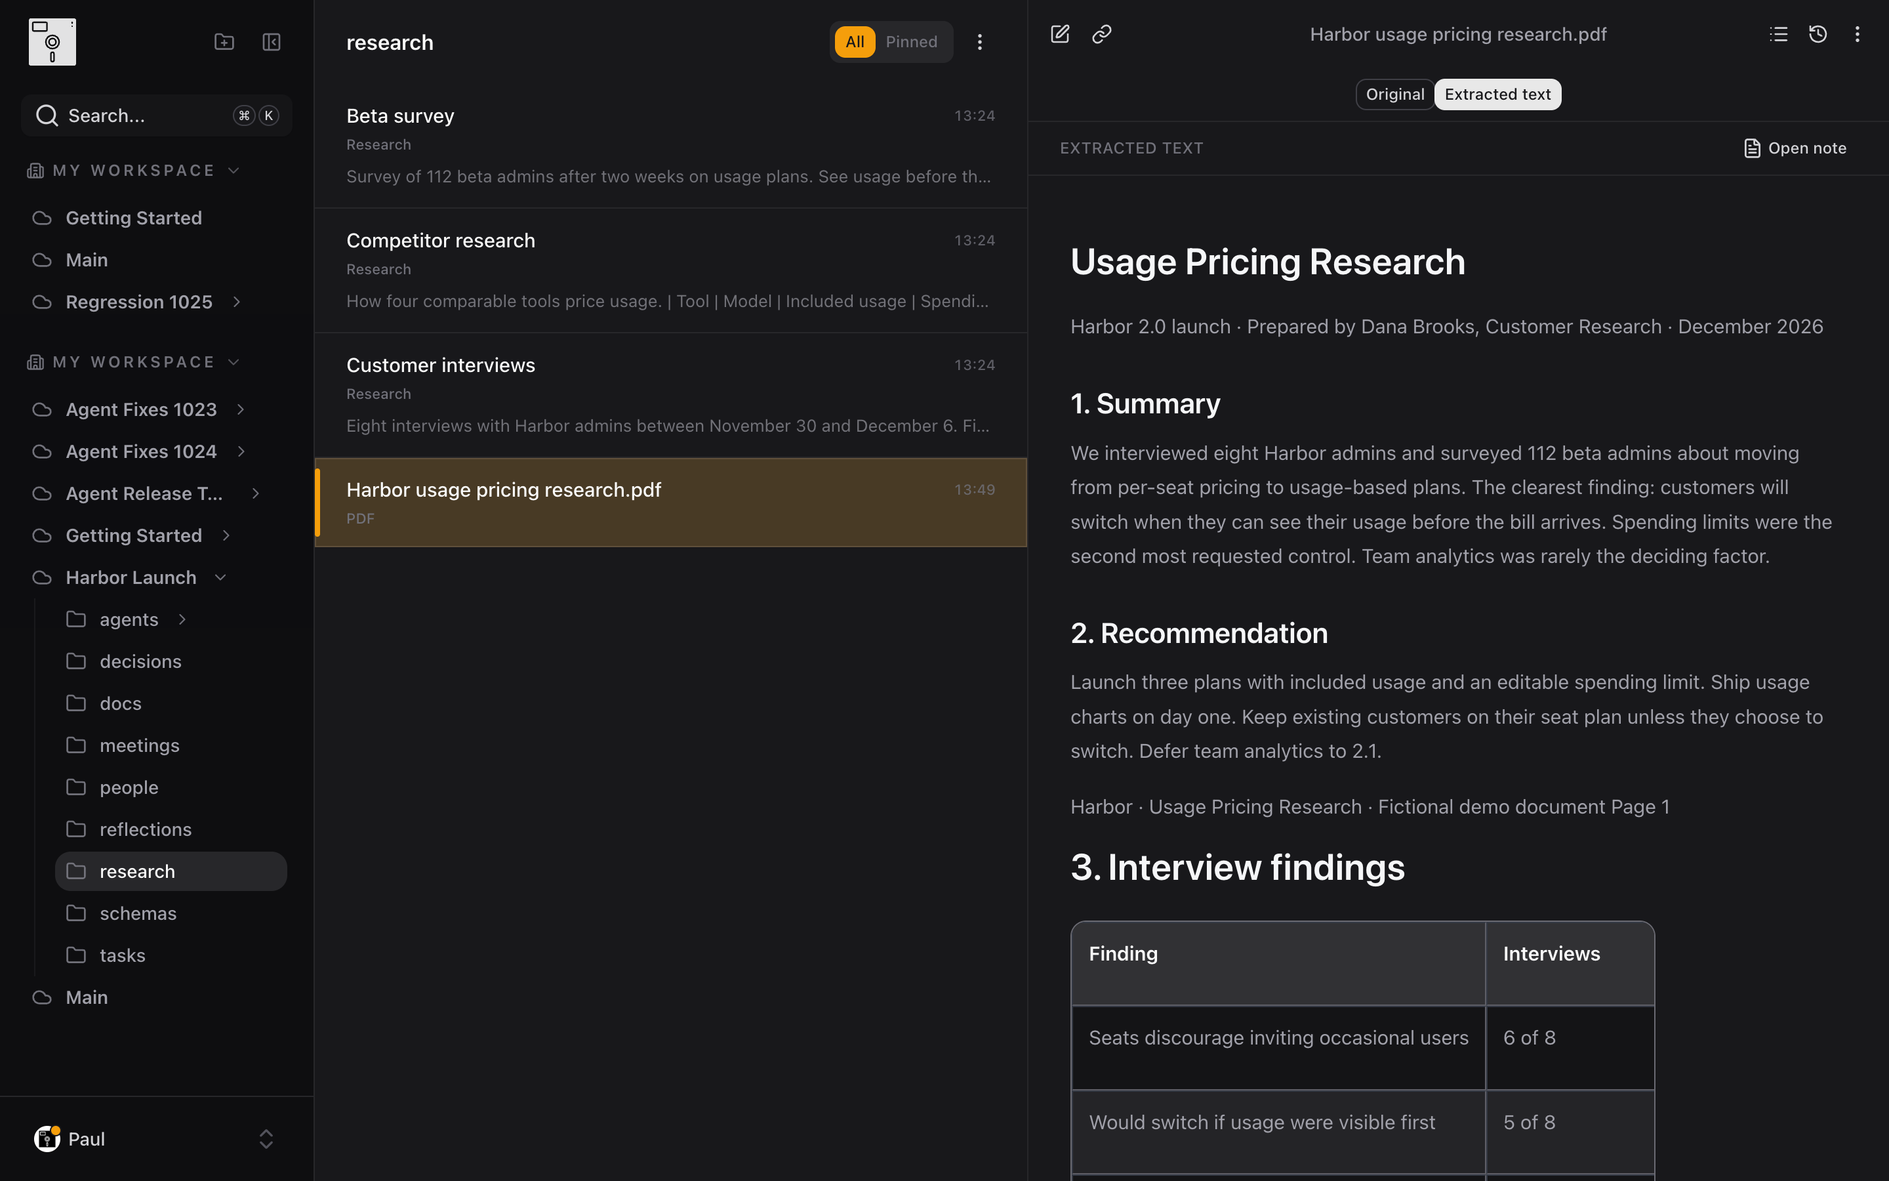Collapse Harbor Launch chevron
Screen dimensions: 1889x1181
[x=220, y=577]
